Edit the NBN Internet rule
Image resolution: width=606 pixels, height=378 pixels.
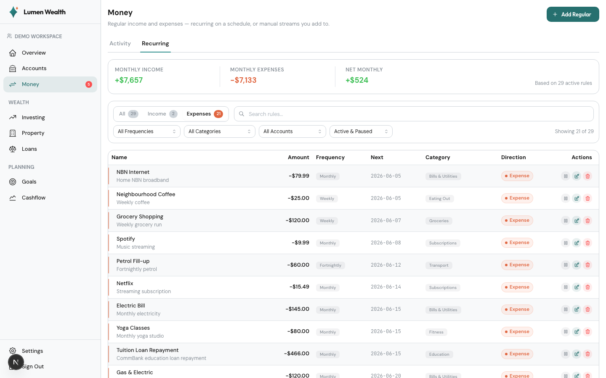point(577,176)
